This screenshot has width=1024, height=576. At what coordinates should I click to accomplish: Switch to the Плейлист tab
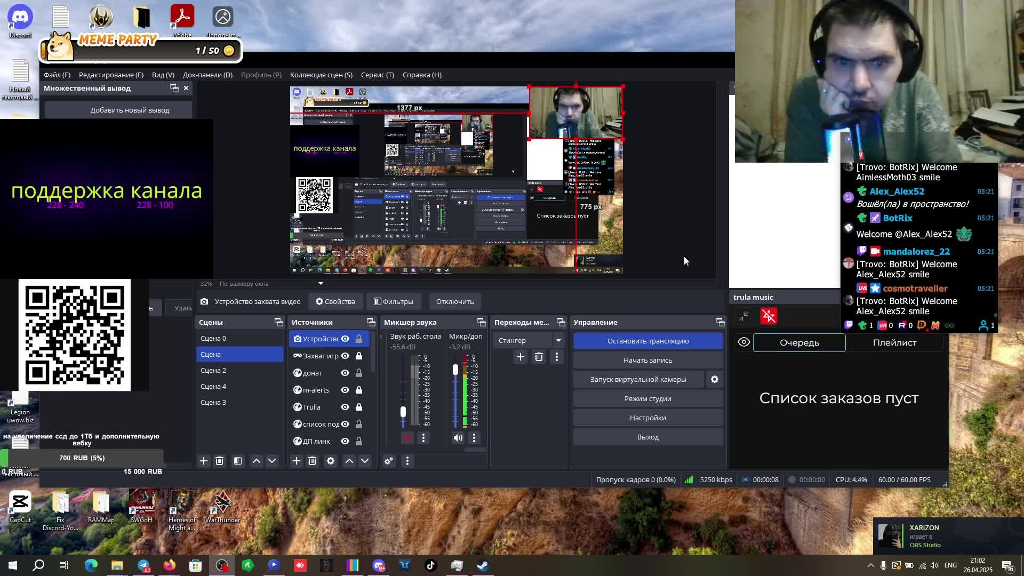click(894, 342)
